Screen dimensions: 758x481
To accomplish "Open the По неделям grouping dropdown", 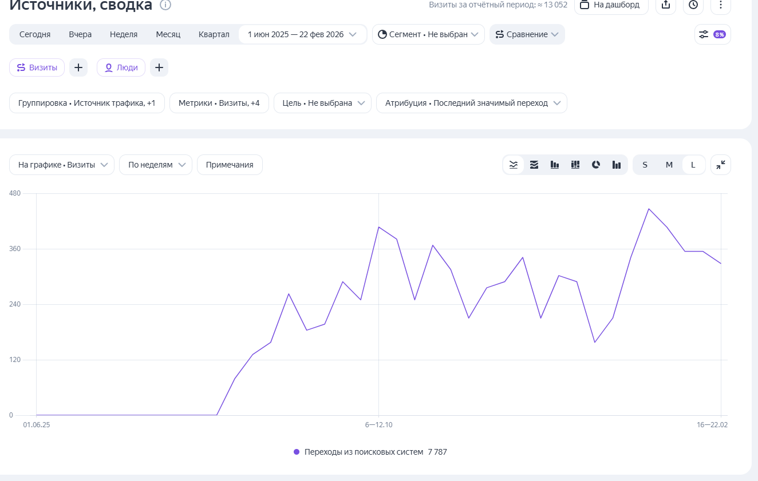I will 155,165.
